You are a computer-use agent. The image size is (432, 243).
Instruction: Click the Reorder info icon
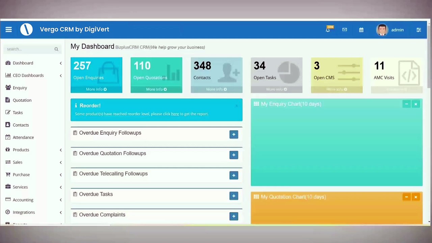[76, 106]
